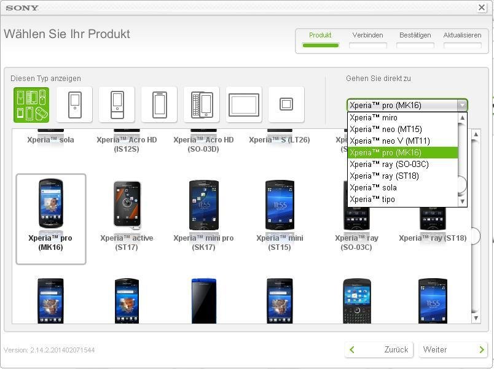Switch to the Bestätigen step tab
The image size is (494, 369).
415,40
